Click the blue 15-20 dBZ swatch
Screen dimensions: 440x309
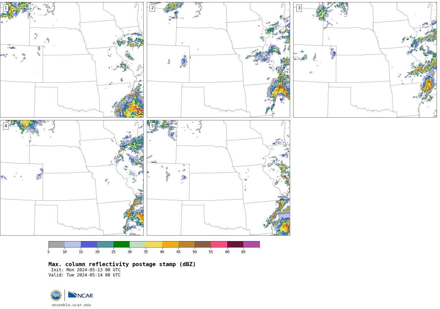(x=89, y=244)
